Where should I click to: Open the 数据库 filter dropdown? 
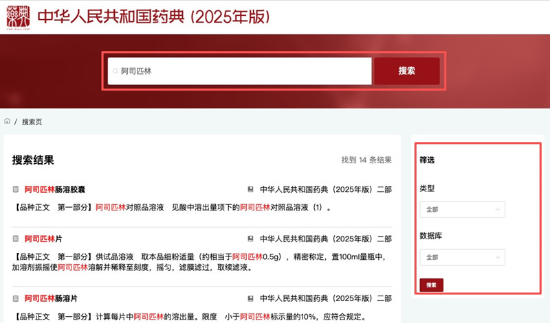coord(462,258)
